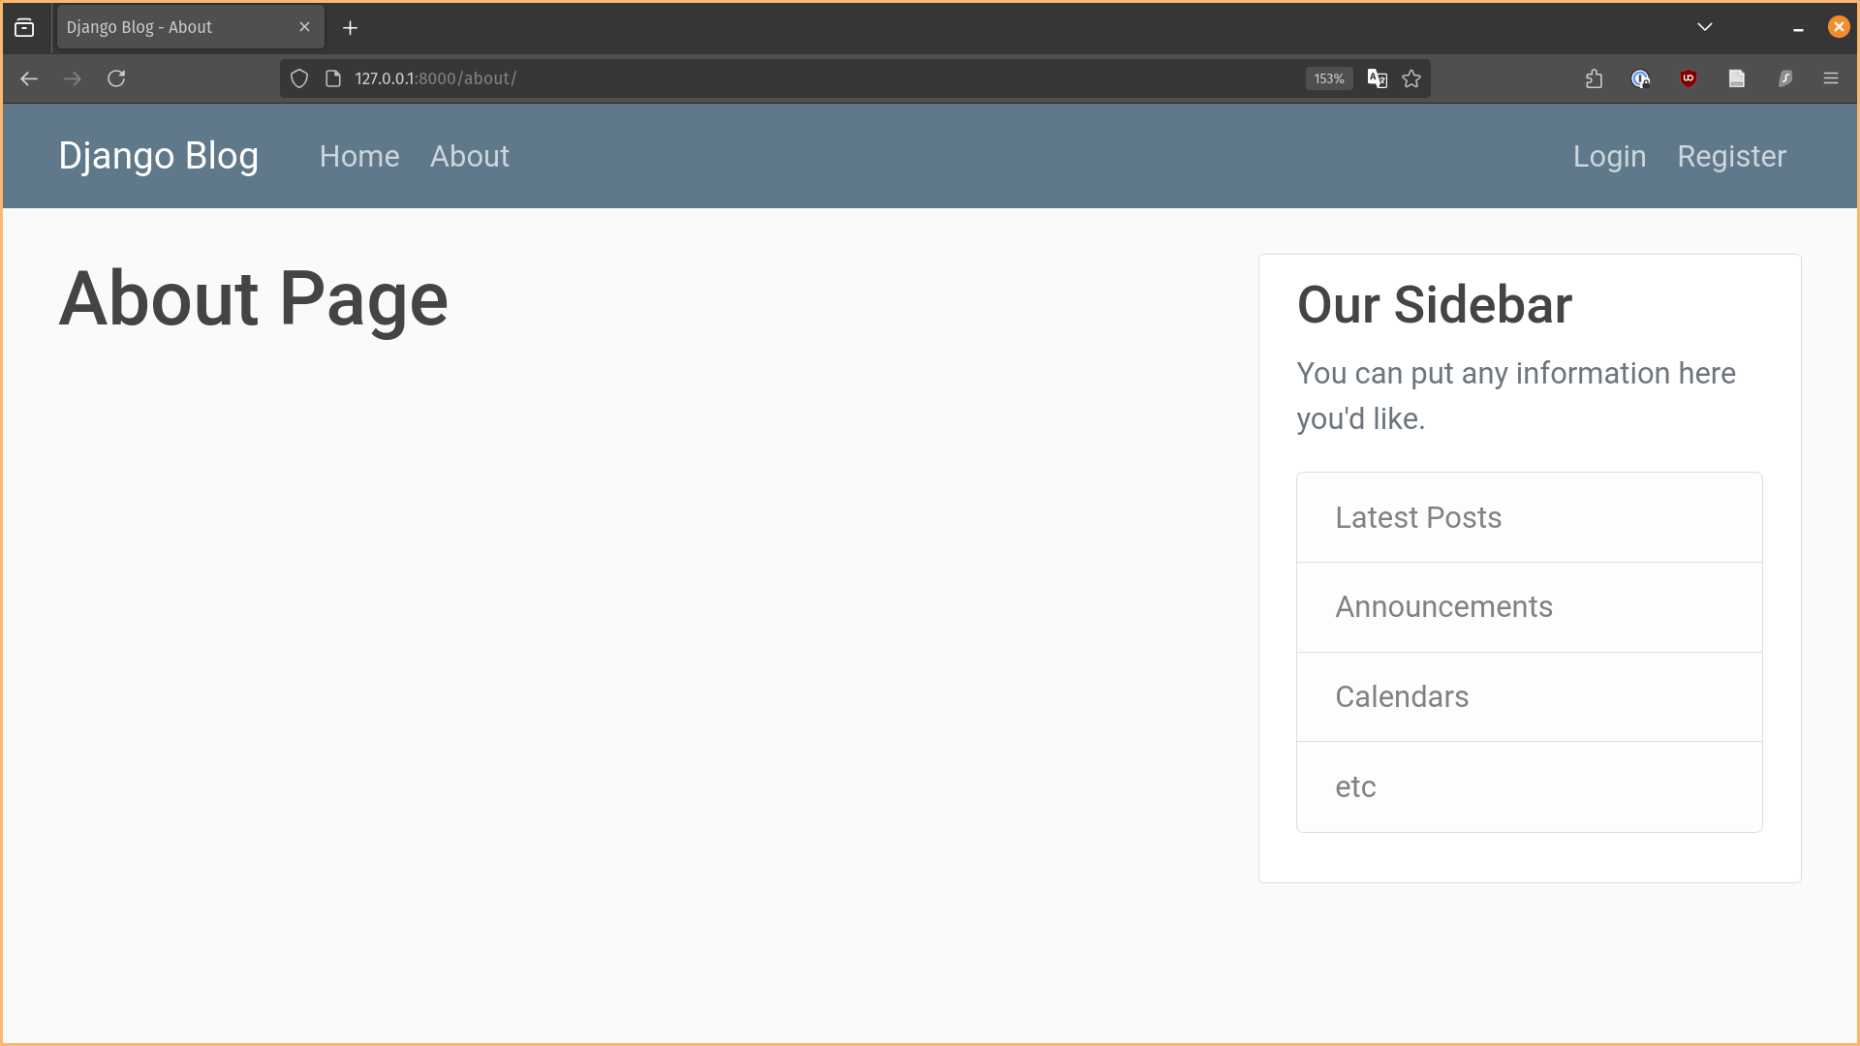The height and width of the screenshot is (1046, 1860).
Task: Click the 153% zoom level indicator
Action: pyautogui.click(x=1328, y=78)
